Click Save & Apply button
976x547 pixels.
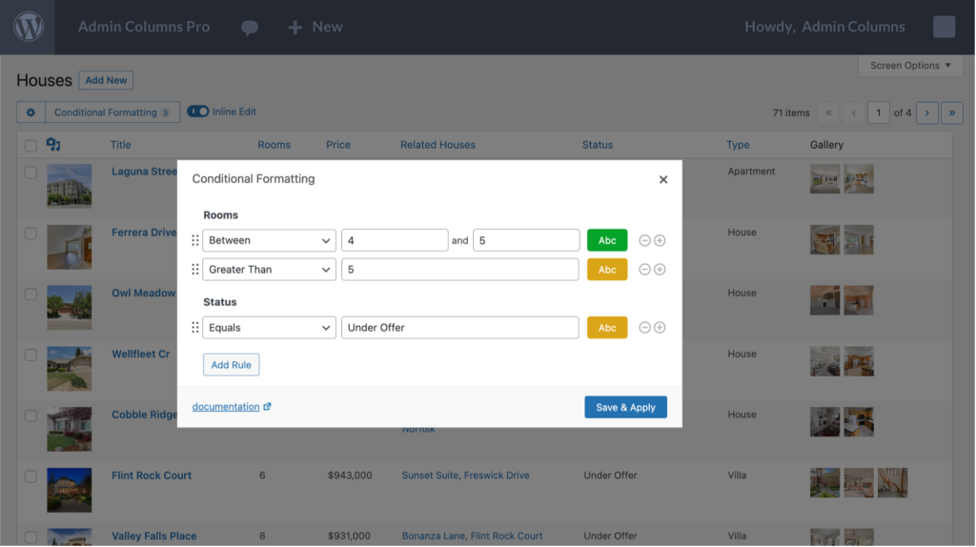point(625,407)
